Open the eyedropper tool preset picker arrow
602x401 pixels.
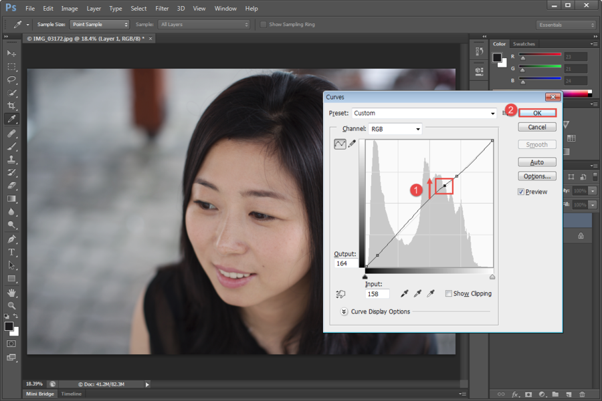click(27, 25)
